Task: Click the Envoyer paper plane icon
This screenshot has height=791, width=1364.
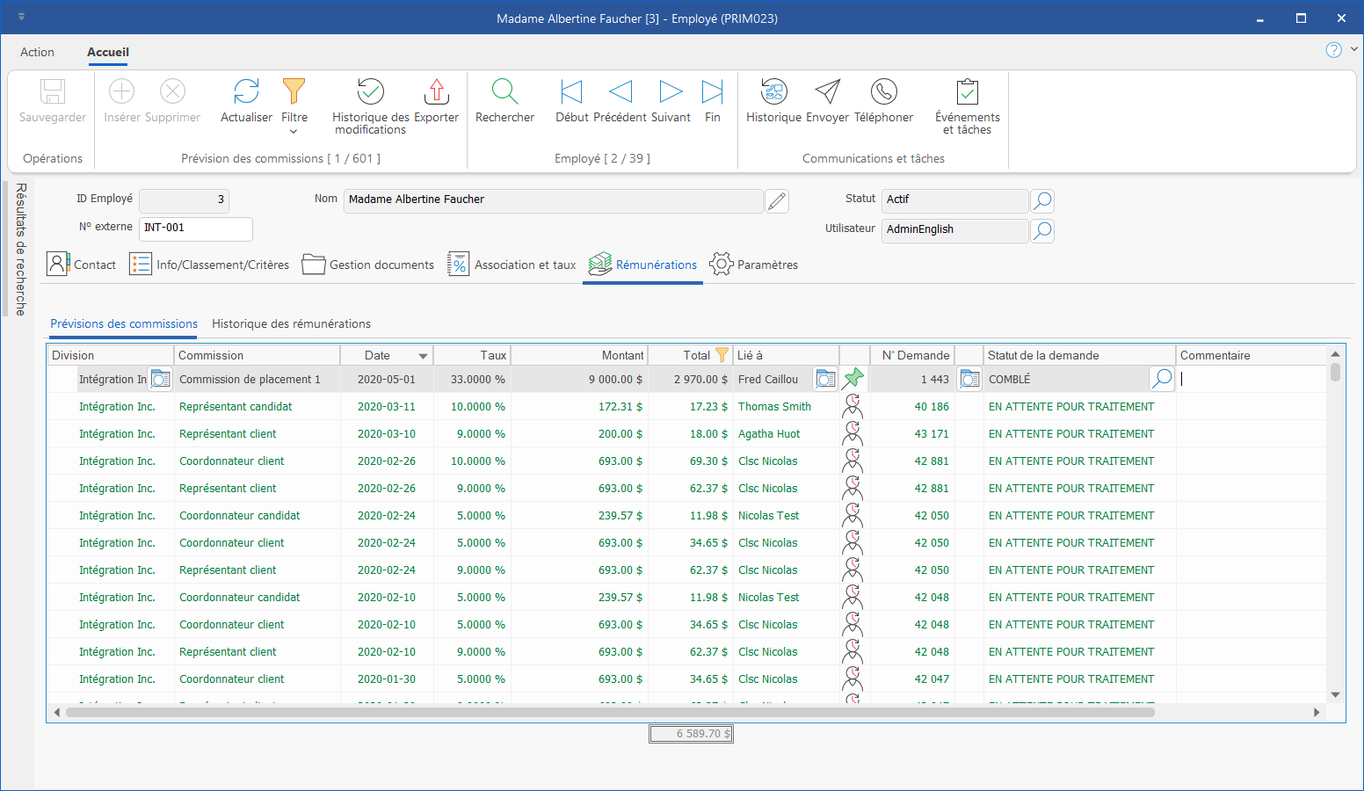Action: click(x=827, y=92)
